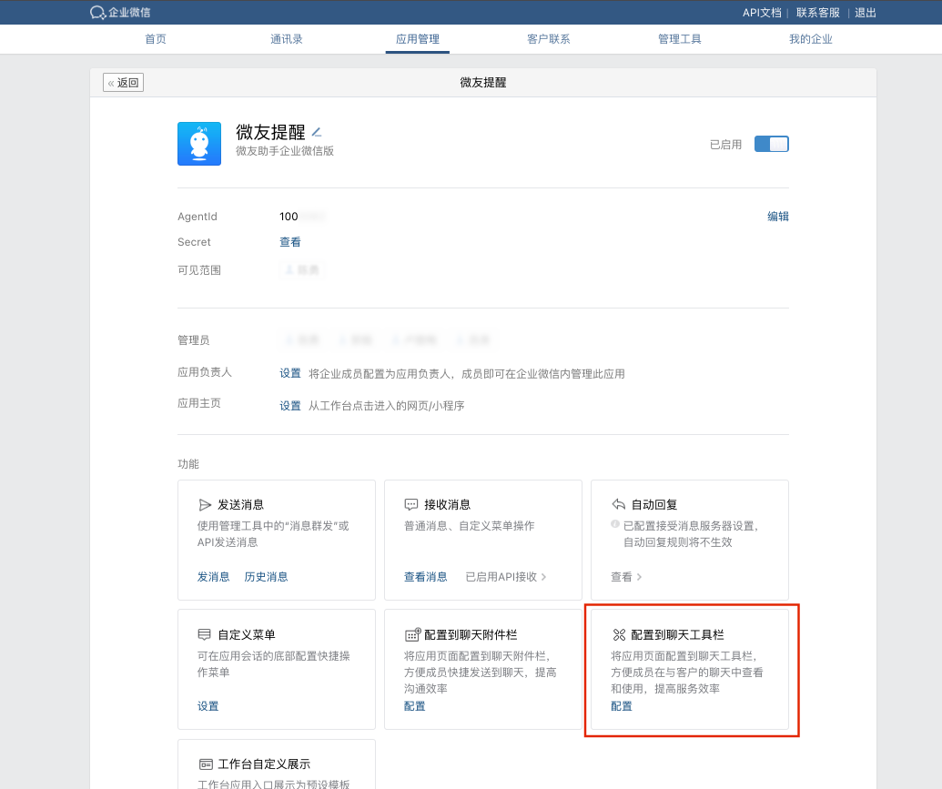Click the 功能 section label
The width and height of the screenshot is (942, 789).
pyautogui.click(x=188, y=464)
